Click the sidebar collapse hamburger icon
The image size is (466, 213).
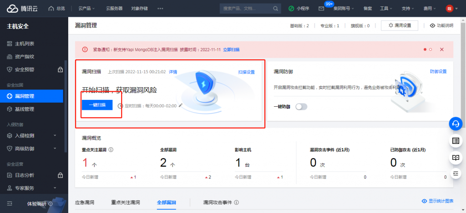pyautogui.click(x=10, y=203)
